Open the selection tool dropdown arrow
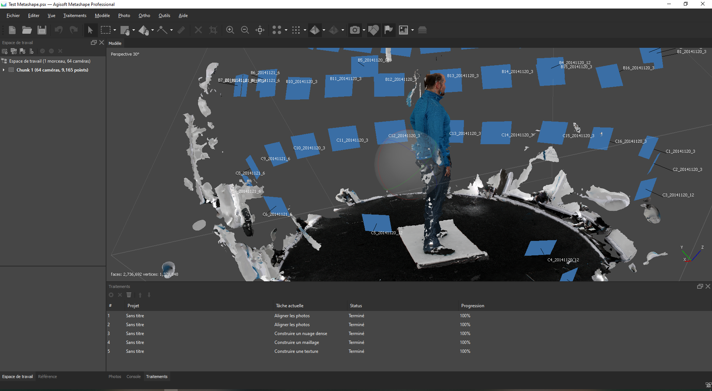Screen dimensions: 712x391 tap(115, 30)
